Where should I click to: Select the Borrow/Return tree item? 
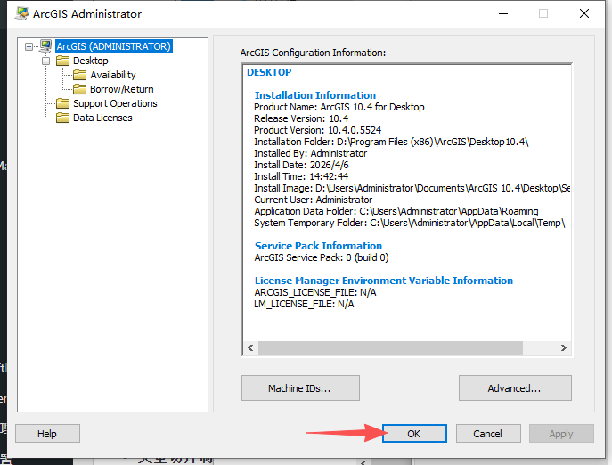121,89
